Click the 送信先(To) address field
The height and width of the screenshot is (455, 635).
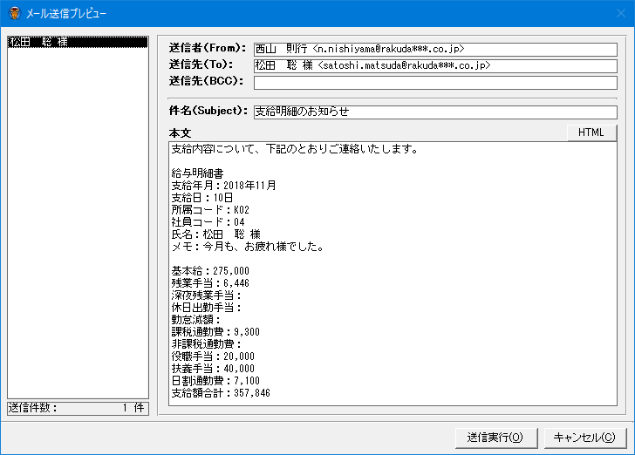(435, 65)
